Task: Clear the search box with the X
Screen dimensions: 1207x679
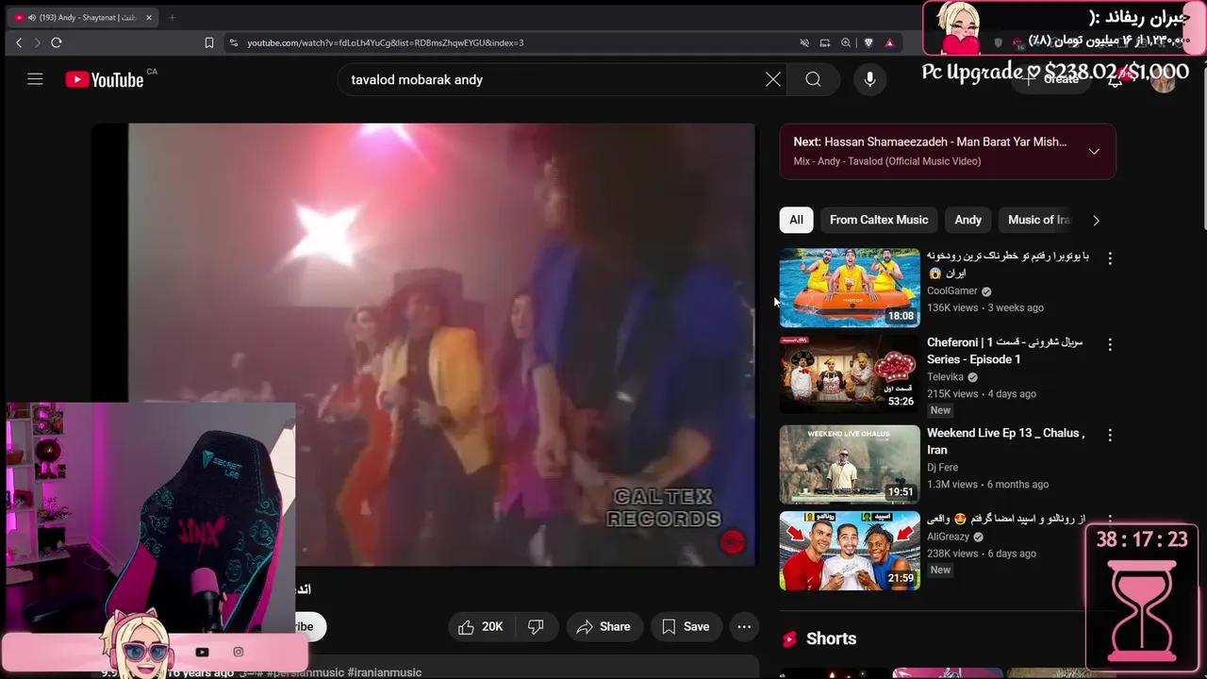Action: click(x=773, y=79)
